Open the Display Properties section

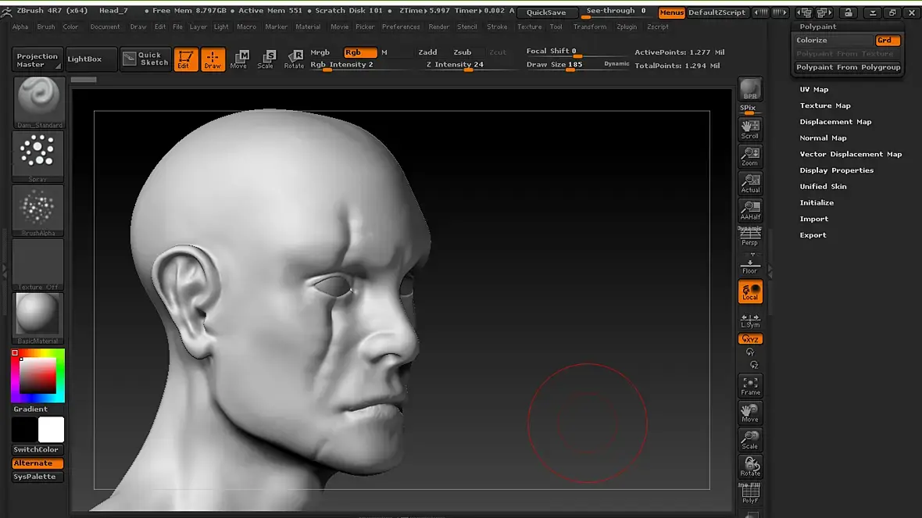coord(836,170)
